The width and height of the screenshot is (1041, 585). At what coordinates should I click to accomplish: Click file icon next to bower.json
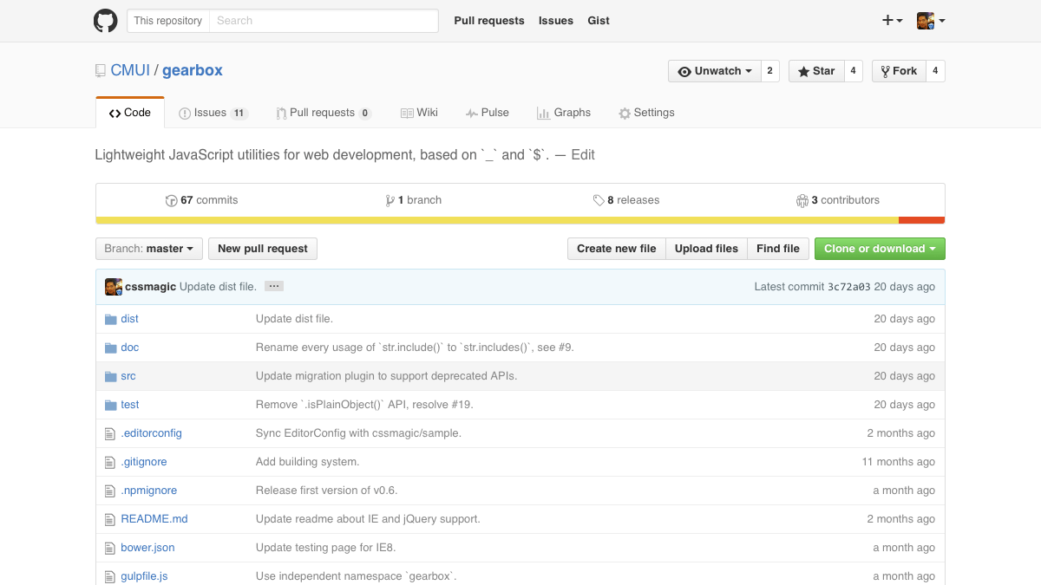[x=109, y=548]
